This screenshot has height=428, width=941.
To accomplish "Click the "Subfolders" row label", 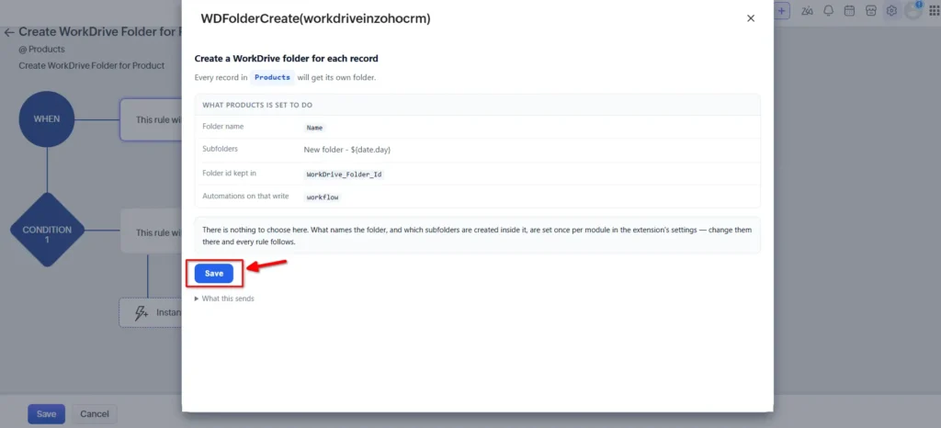I will click(221, 149).
